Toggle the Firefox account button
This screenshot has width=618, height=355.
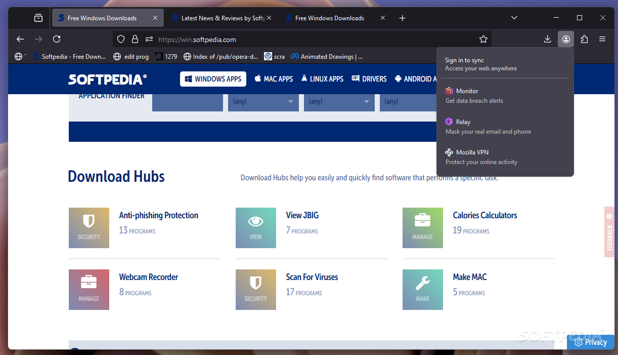(x=566, y=39)
